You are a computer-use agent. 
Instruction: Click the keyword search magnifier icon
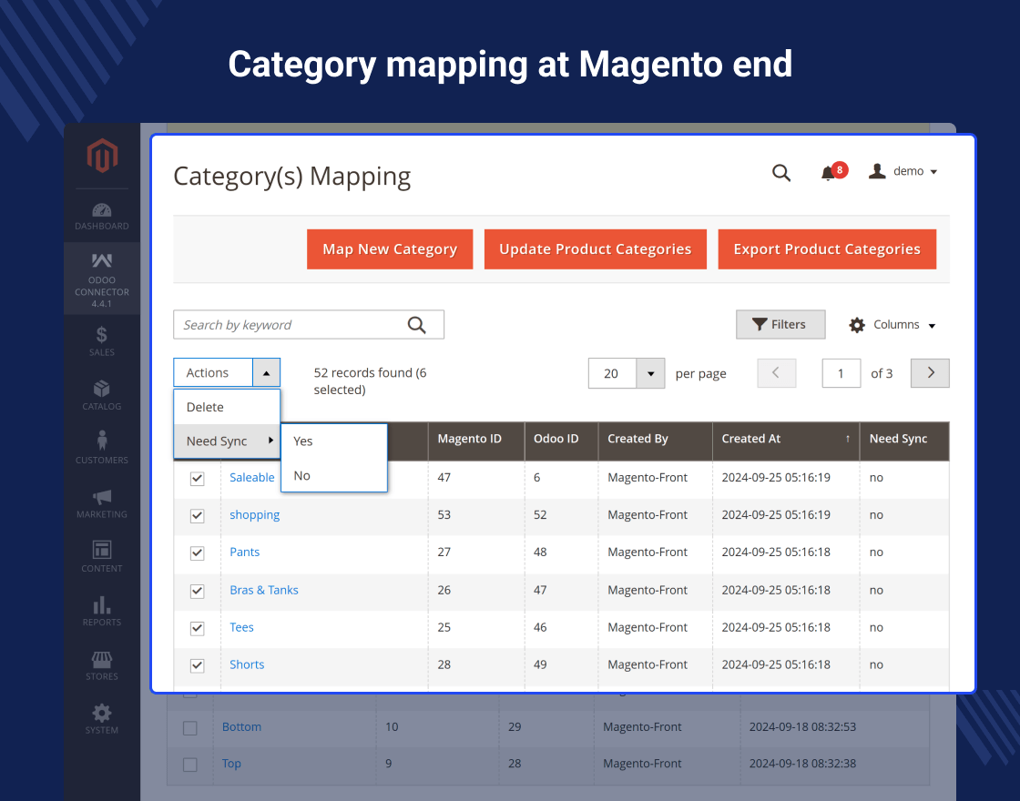(x=416, y=324)
